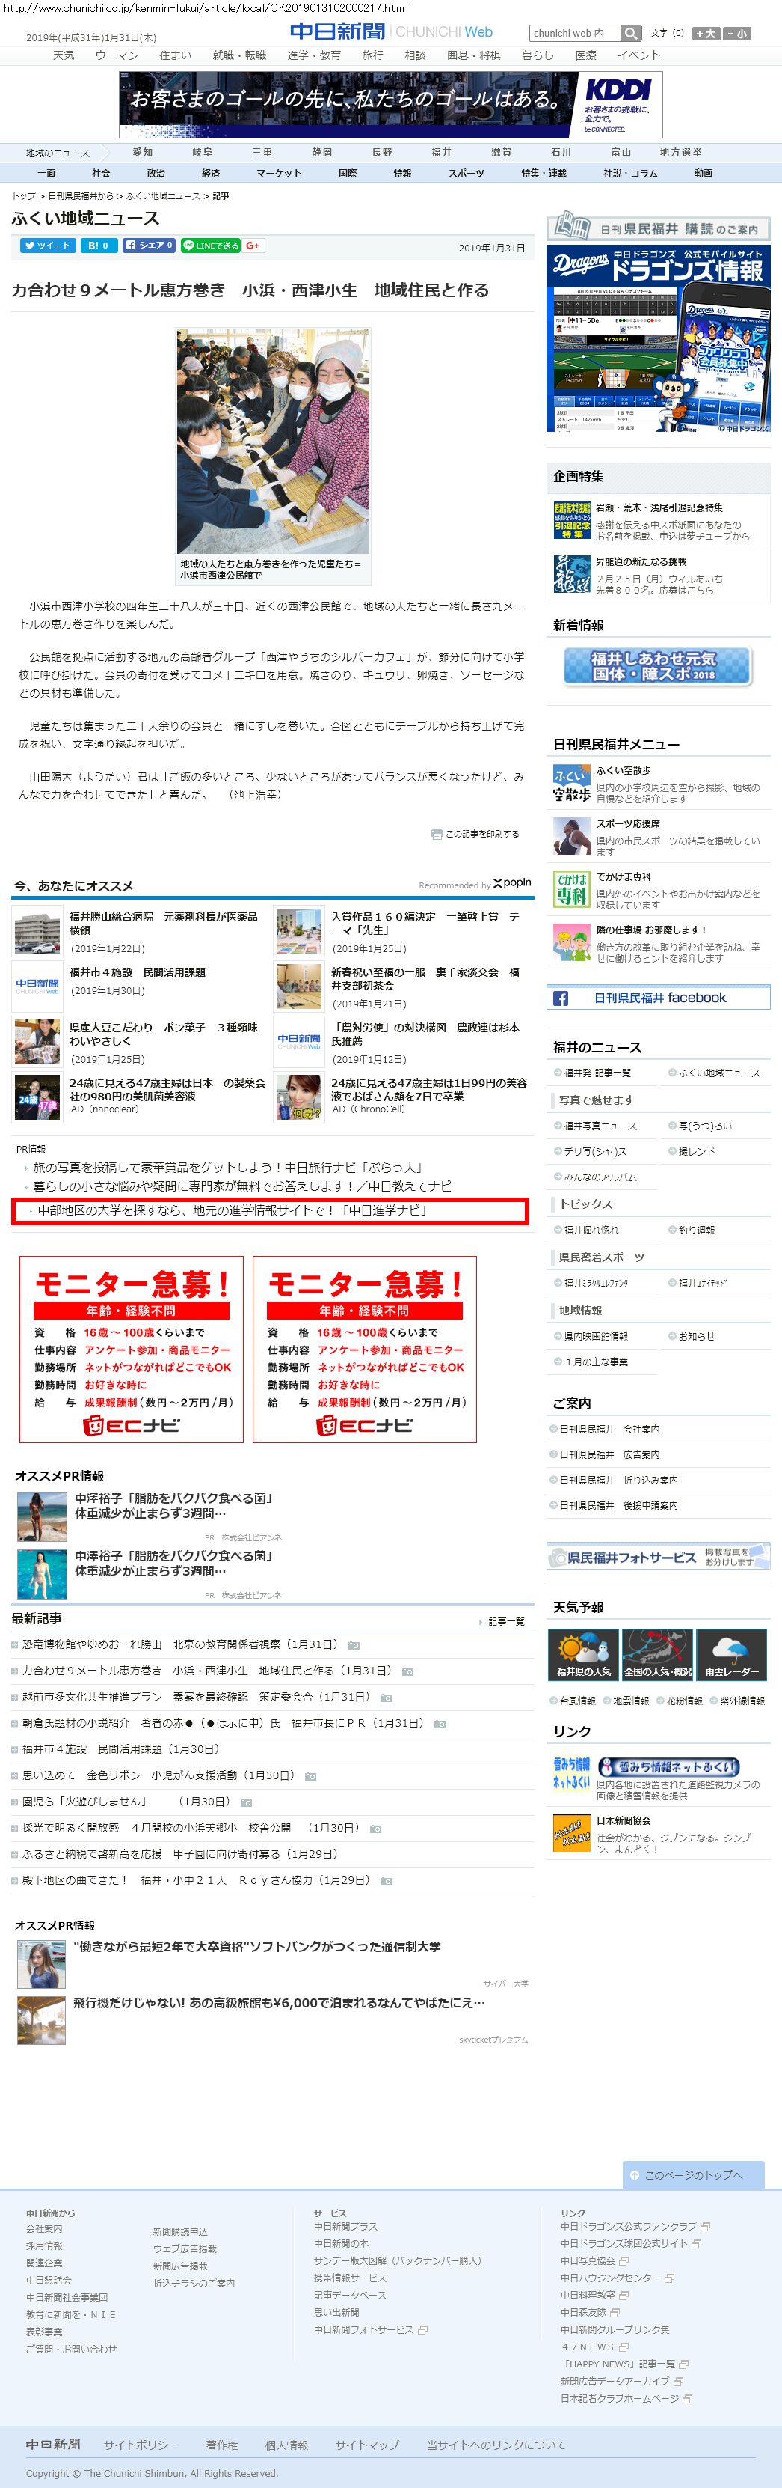782x2488 pixels.
Task: Open 日本新聞協会 link icon
Action: click(572, 1833)
